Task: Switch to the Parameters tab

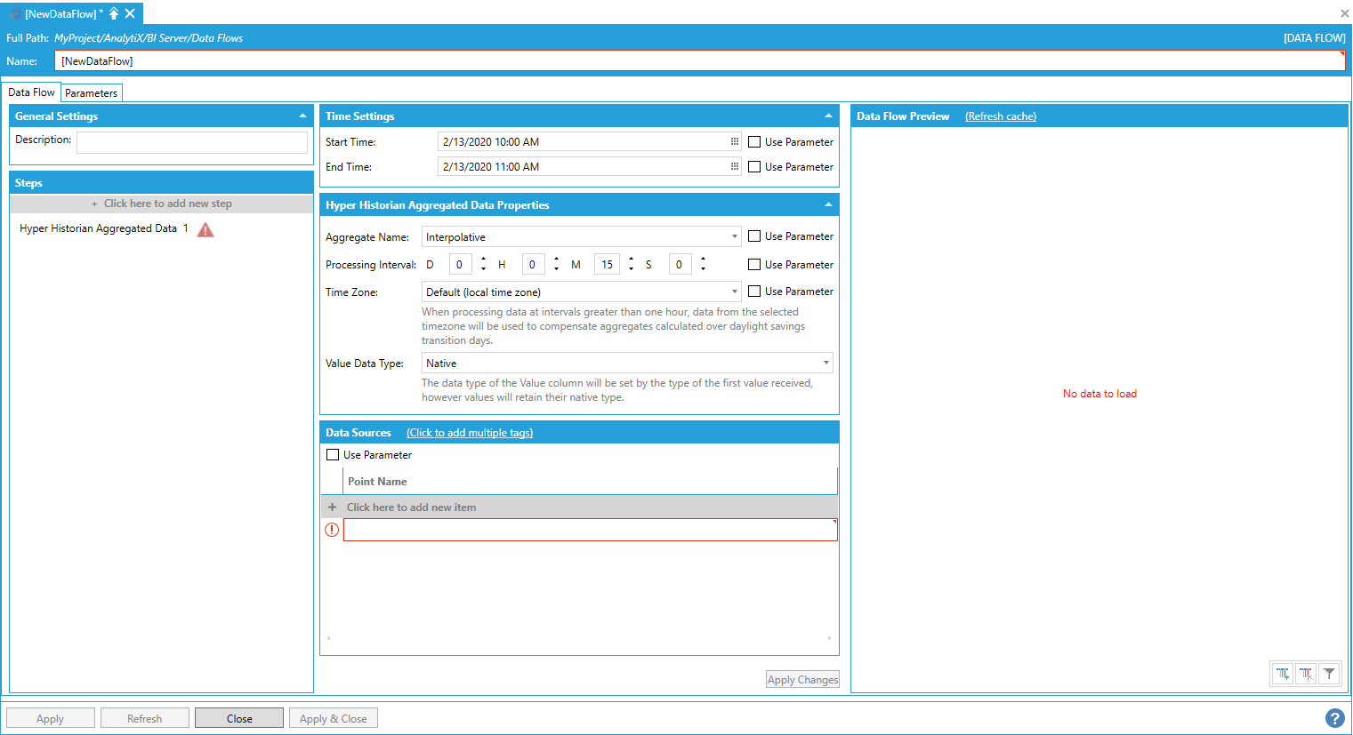Action: (x=91, y=93)
